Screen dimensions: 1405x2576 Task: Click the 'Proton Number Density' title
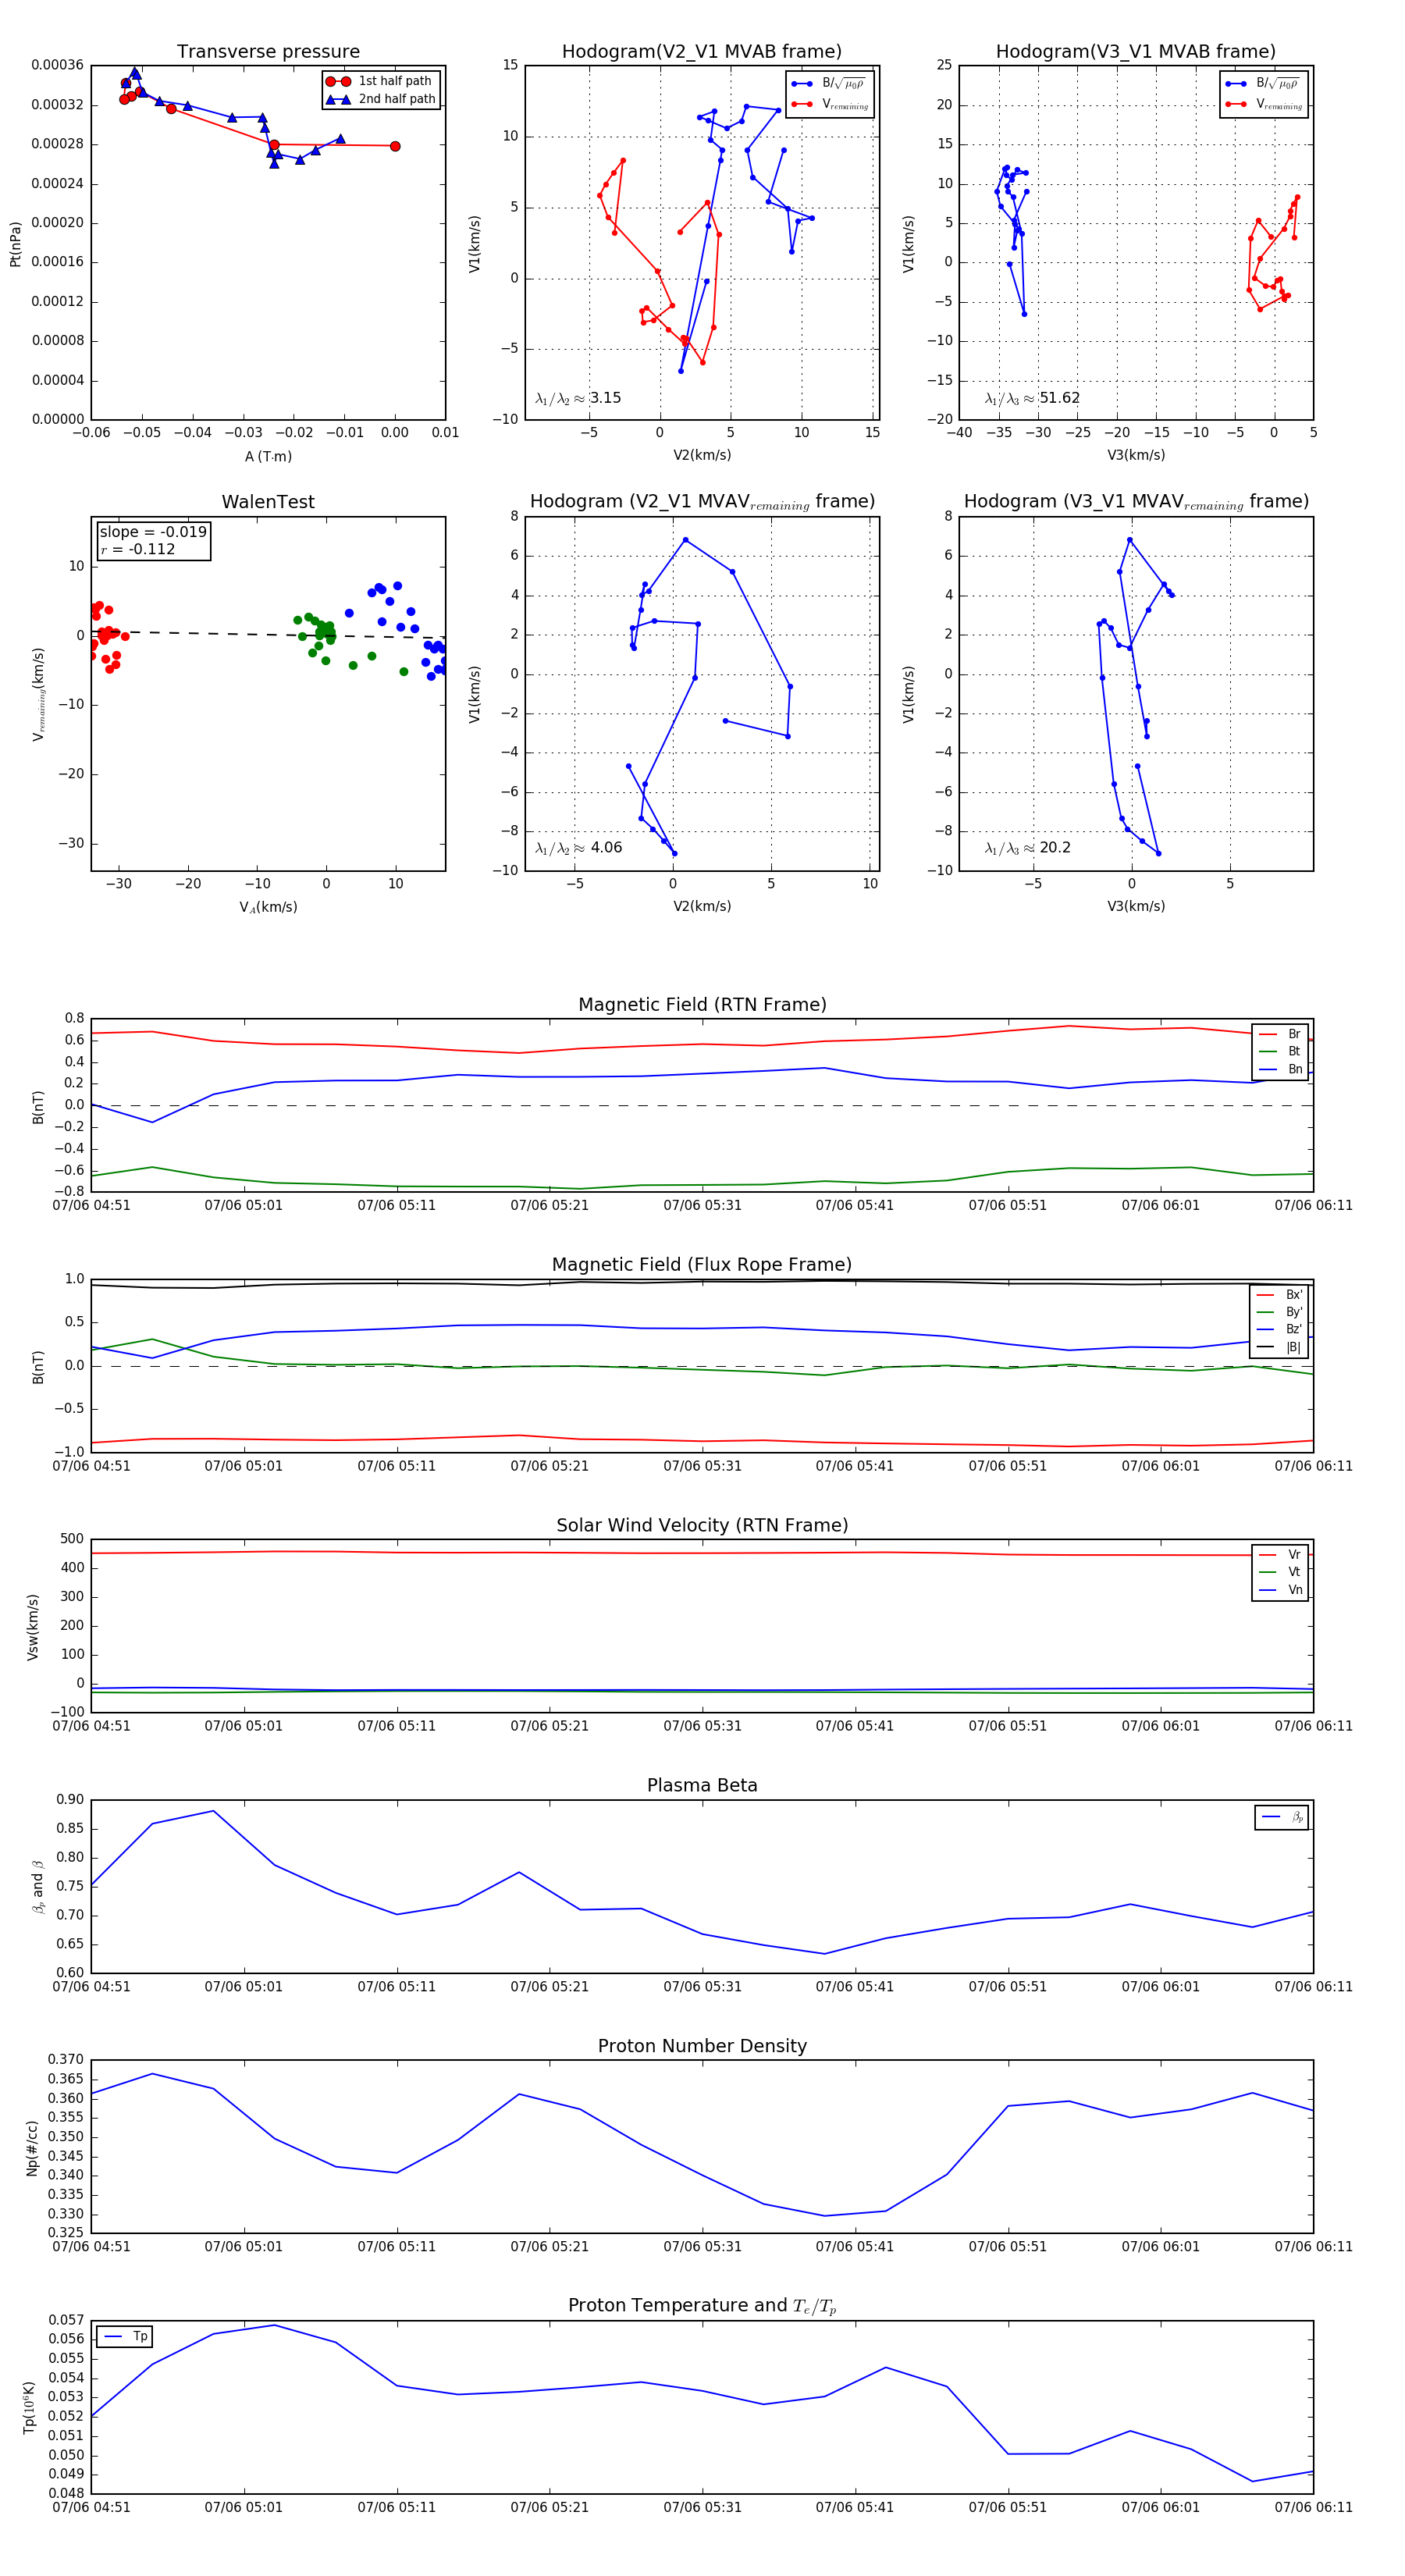(x=702, y=2046)
